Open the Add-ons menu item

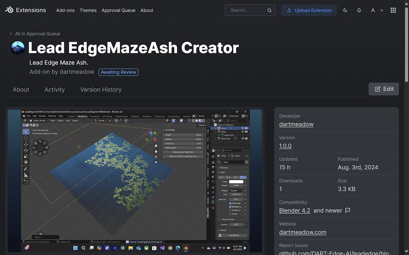pos(65,10)
